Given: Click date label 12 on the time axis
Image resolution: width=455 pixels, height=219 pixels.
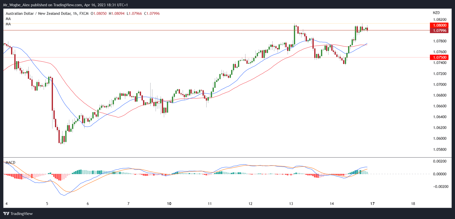Looking at the screenshot, I should point(250,204).
